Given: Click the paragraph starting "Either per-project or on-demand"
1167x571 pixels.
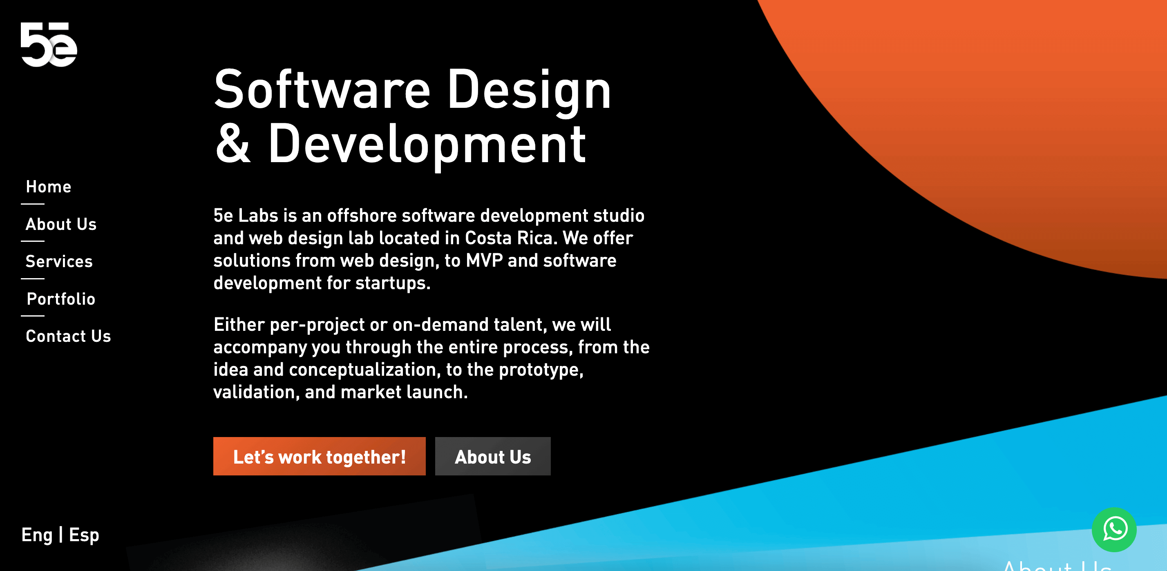Looking at the screenshot, I should (x=432, y=358).
